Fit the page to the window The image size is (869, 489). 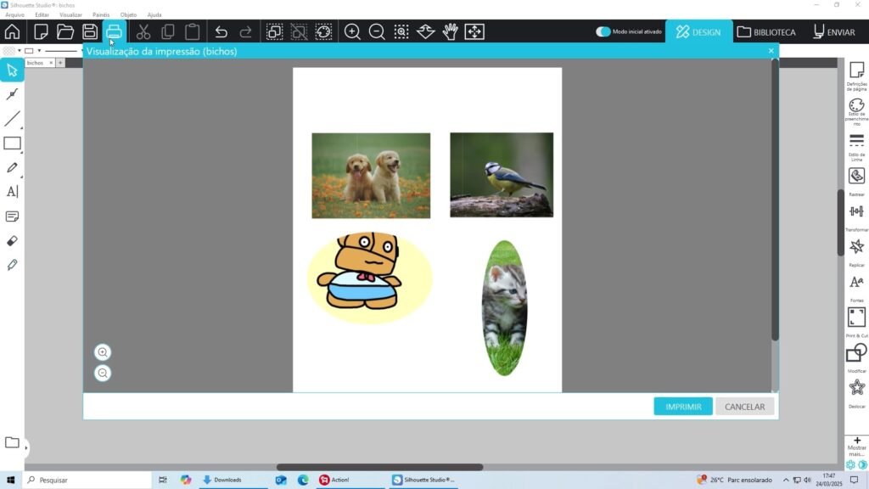pyautogui.click(x=474, y=31)
